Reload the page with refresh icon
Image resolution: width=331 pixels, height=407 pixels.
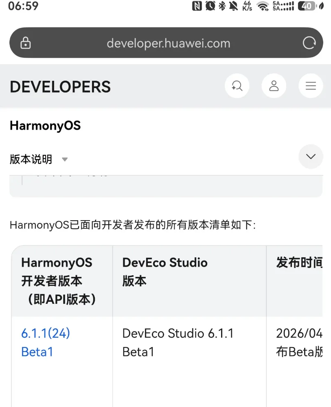pyautogui.click(x=309, y=43)
